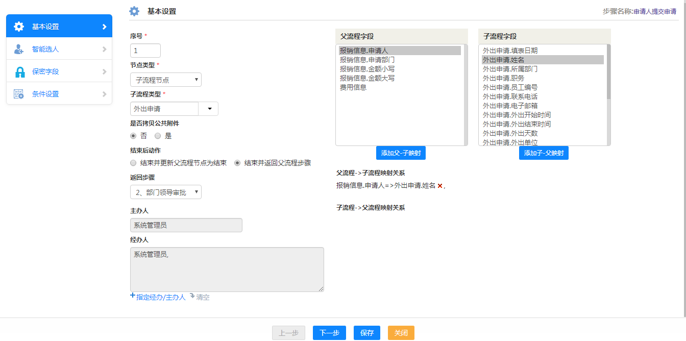The image size is (686, 341).
Task: Click the gear icon beside 基本设置 in sidebar
Action: coord(19,27)
